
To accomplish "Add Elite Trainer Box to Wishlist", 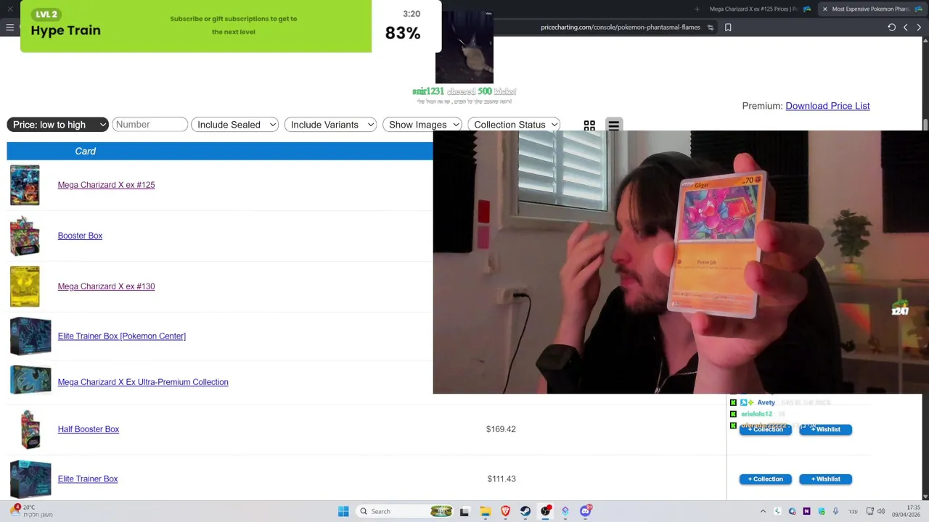I will [x=825, y=479].
